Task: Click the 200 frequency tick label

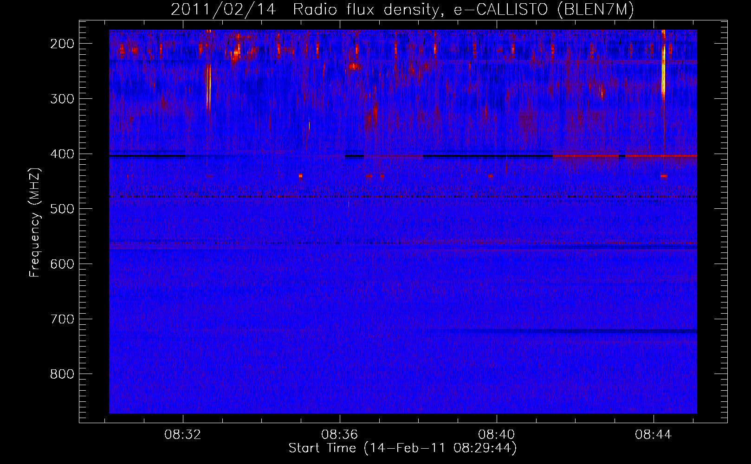Action: point(62,44)
